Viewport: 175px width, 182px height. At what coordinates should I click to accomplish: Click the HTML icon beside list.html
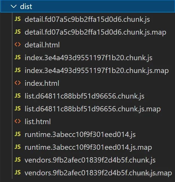18,121
